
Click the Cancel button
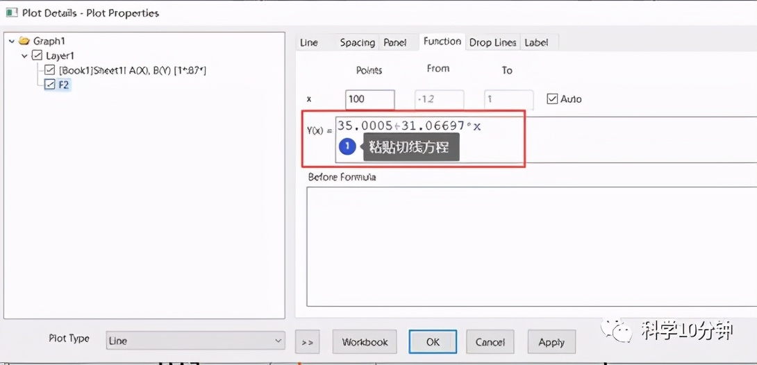coord(490,342)
